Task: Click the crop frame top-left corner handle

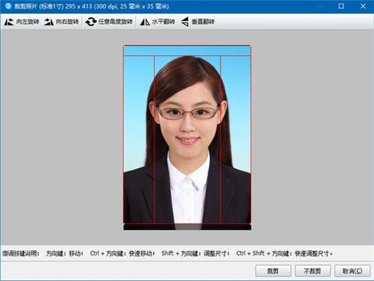Action: pos(123,46)
